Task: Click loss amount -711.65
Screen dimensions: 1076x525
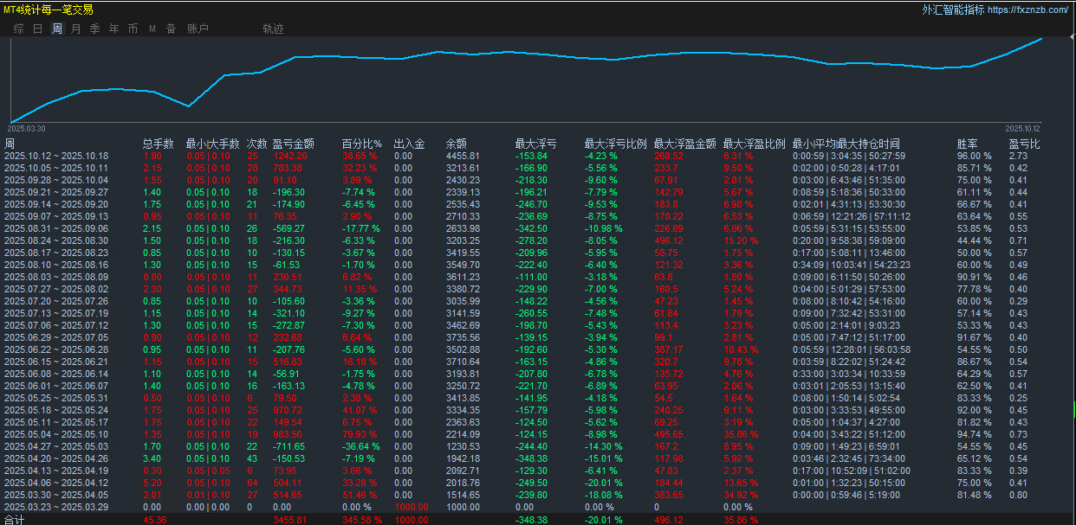Action: [289, 446]
